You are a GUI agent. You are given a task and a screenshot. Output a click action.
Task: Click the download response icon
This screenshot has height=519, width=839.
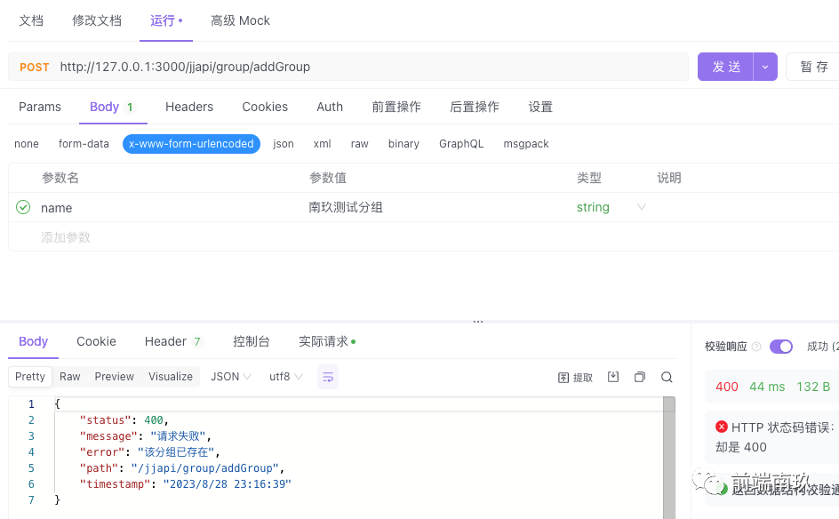[x=613, y=377]
